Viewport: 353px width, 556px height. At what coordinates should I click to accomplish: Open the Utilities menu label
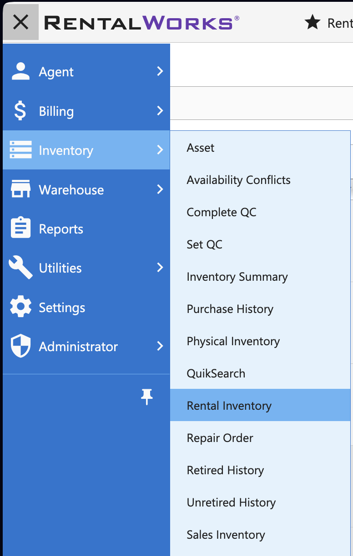point(61,268)
